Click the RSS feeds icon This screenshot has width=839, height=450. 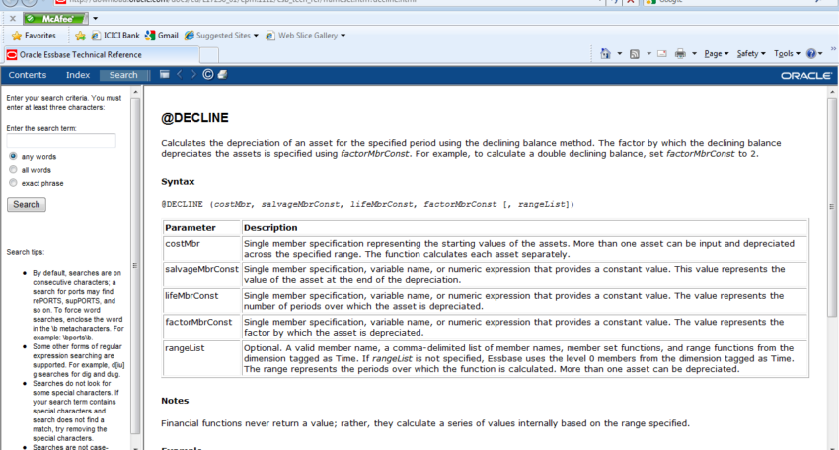click(x=634, y=53)
